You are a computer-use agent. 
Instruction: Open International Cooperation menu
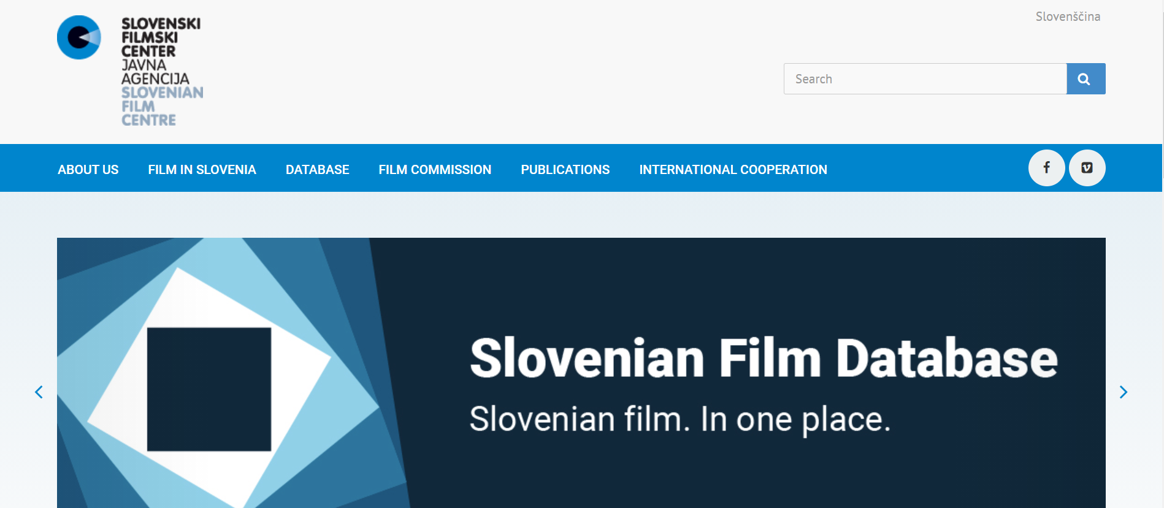pos(733,170)
